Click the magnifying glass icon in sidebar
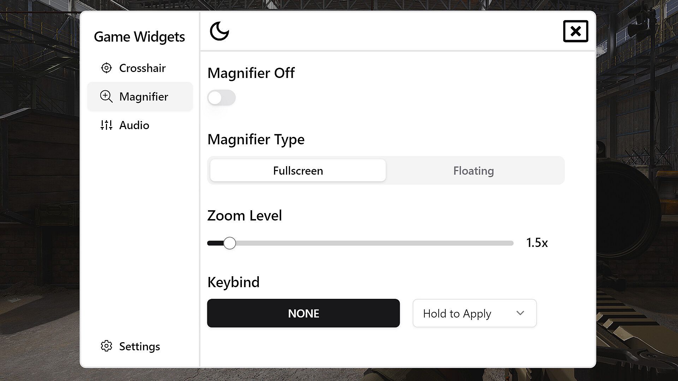This screenshot has height=381, width=678. (x=106, y=96)
